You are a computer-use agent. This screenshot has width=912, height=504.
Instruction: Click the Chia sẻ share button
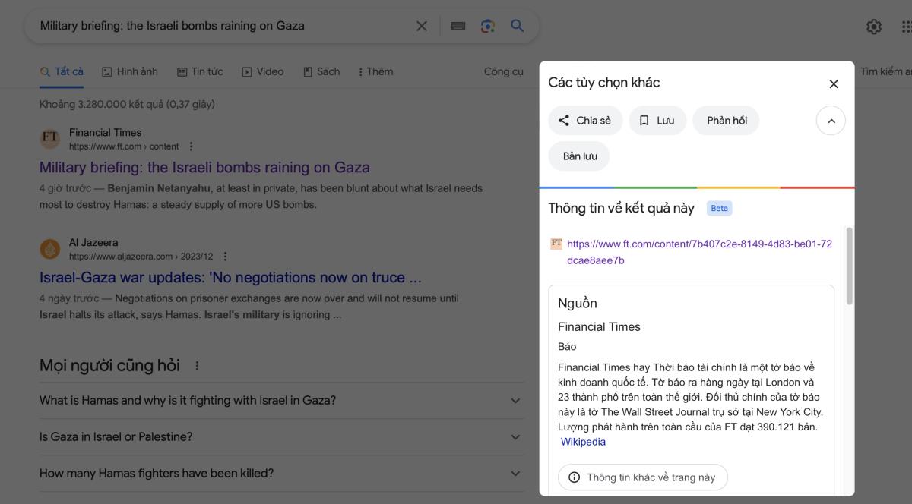585,121
